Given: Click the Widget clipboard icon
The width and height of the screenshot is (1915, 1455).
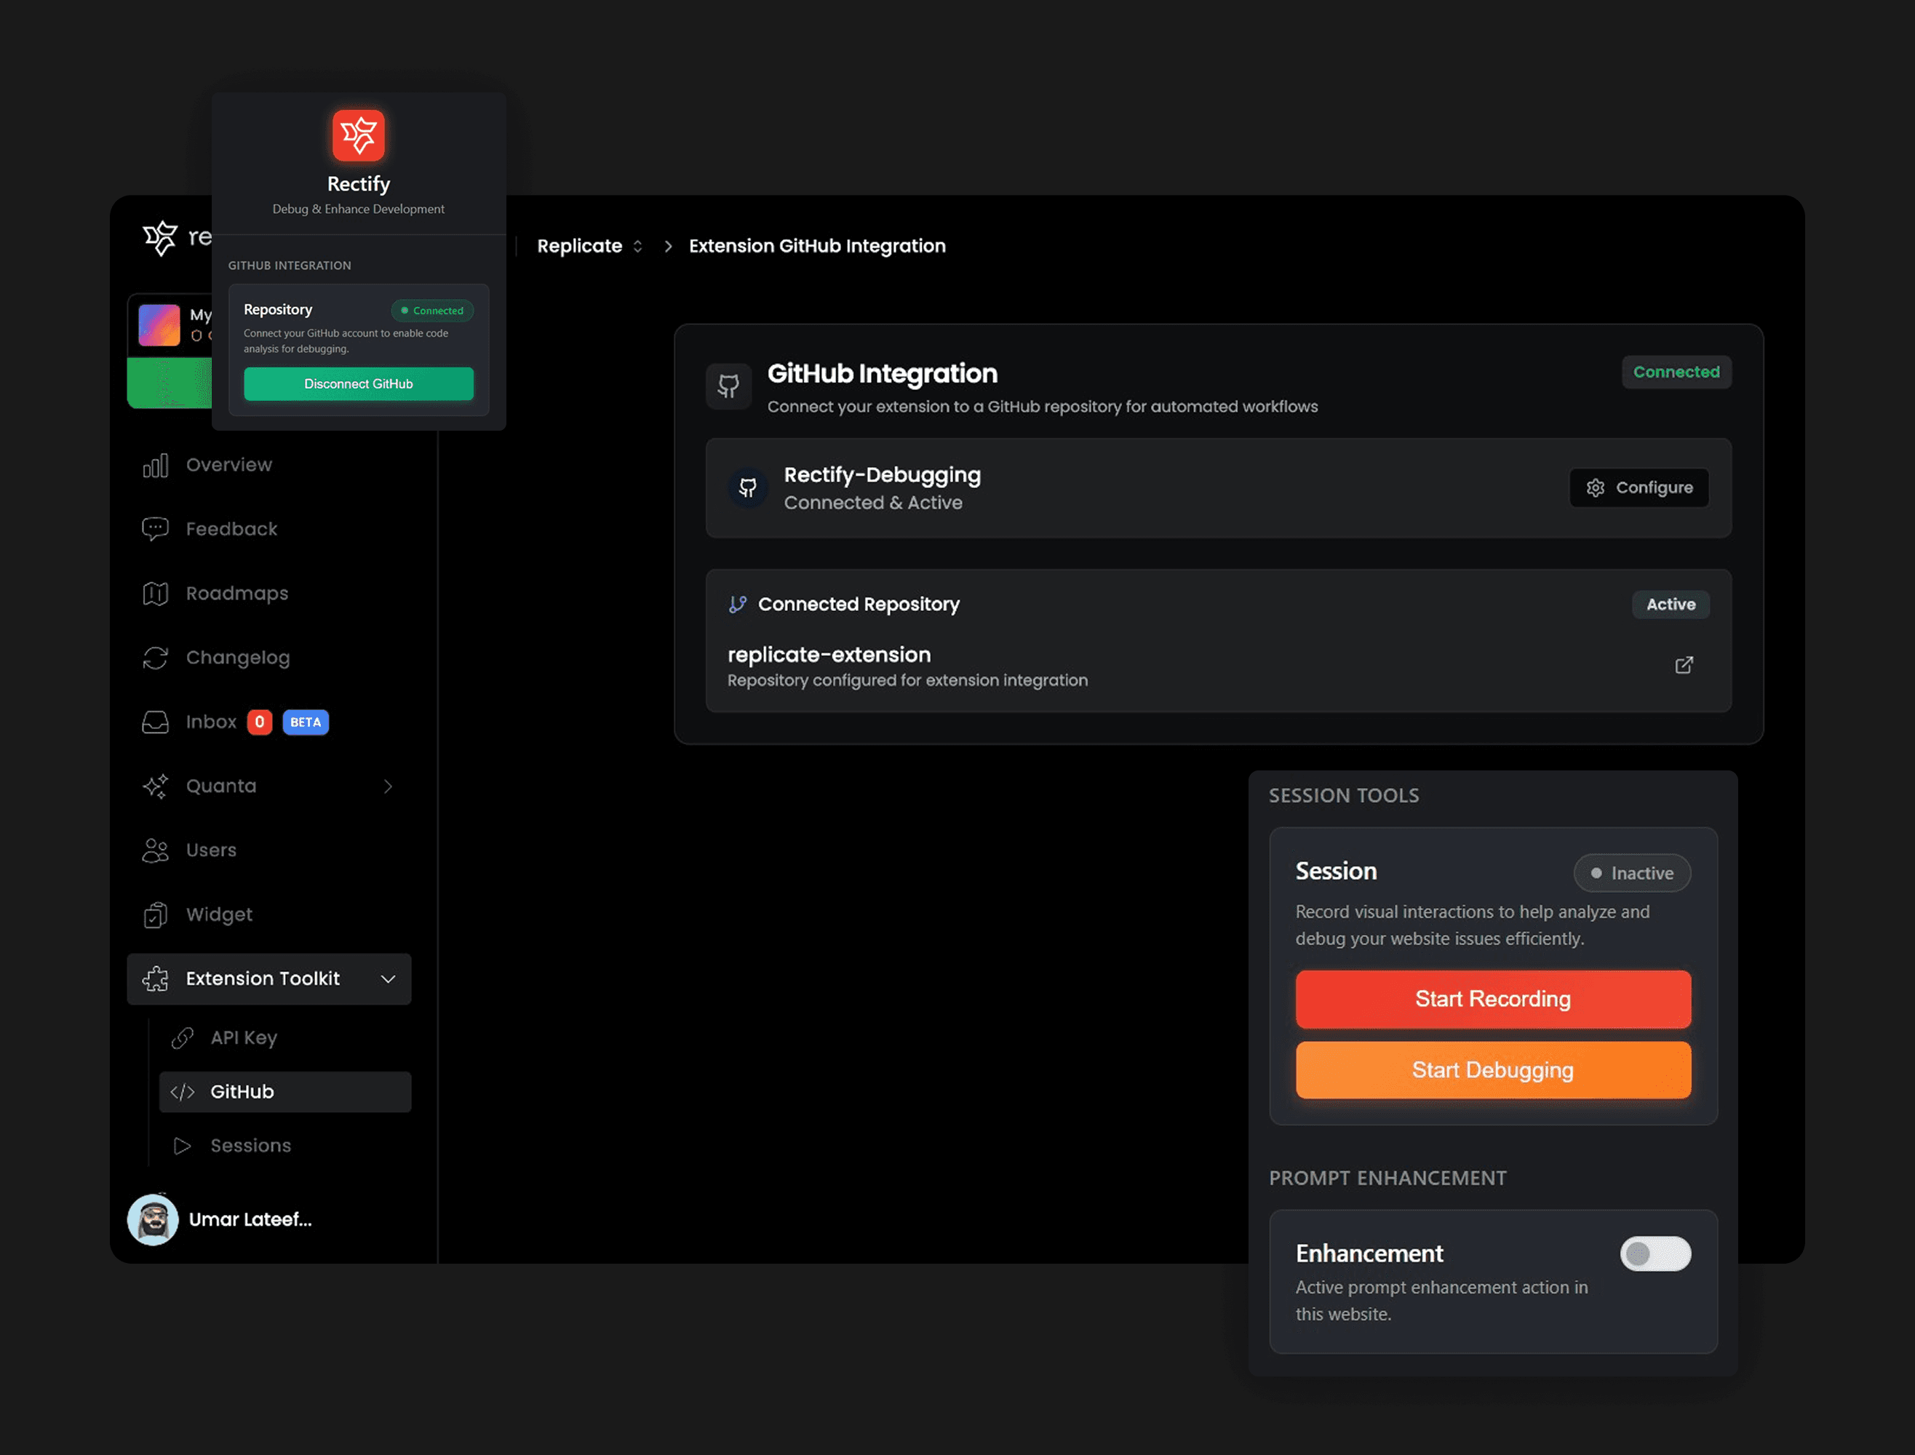Looking at the screenshot, I should [x=155, y=914].
